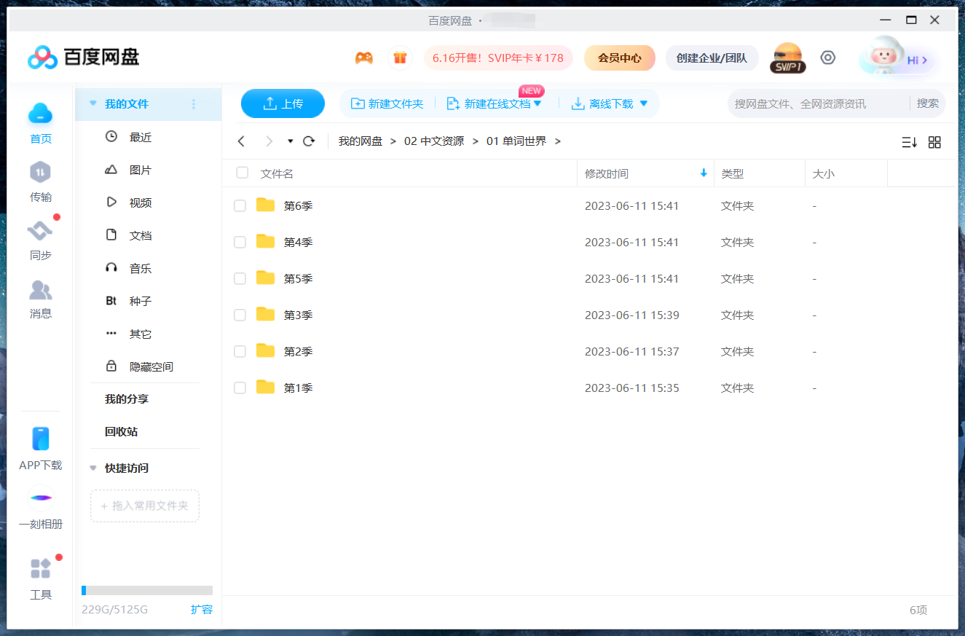Check the 第6季 folder checkbox
This screenshot has height=636, width=965.
click(x=240, y=205)
